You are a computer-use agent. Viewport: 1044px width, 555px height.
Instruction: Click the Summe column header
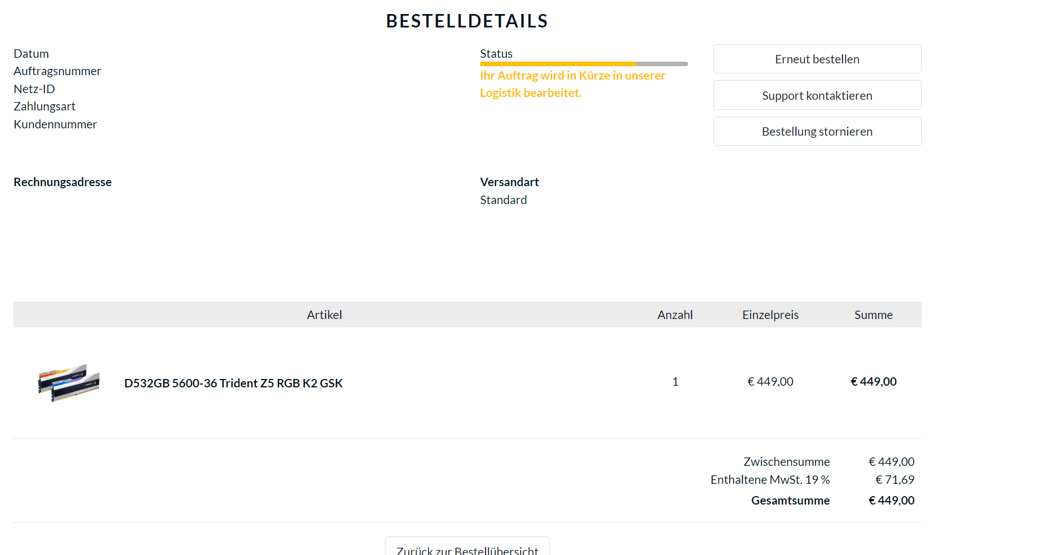click(x=873, y=315)
